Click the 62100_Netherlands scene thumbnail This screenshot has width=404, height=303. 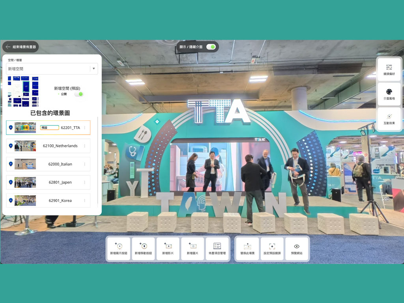[25, 146]
